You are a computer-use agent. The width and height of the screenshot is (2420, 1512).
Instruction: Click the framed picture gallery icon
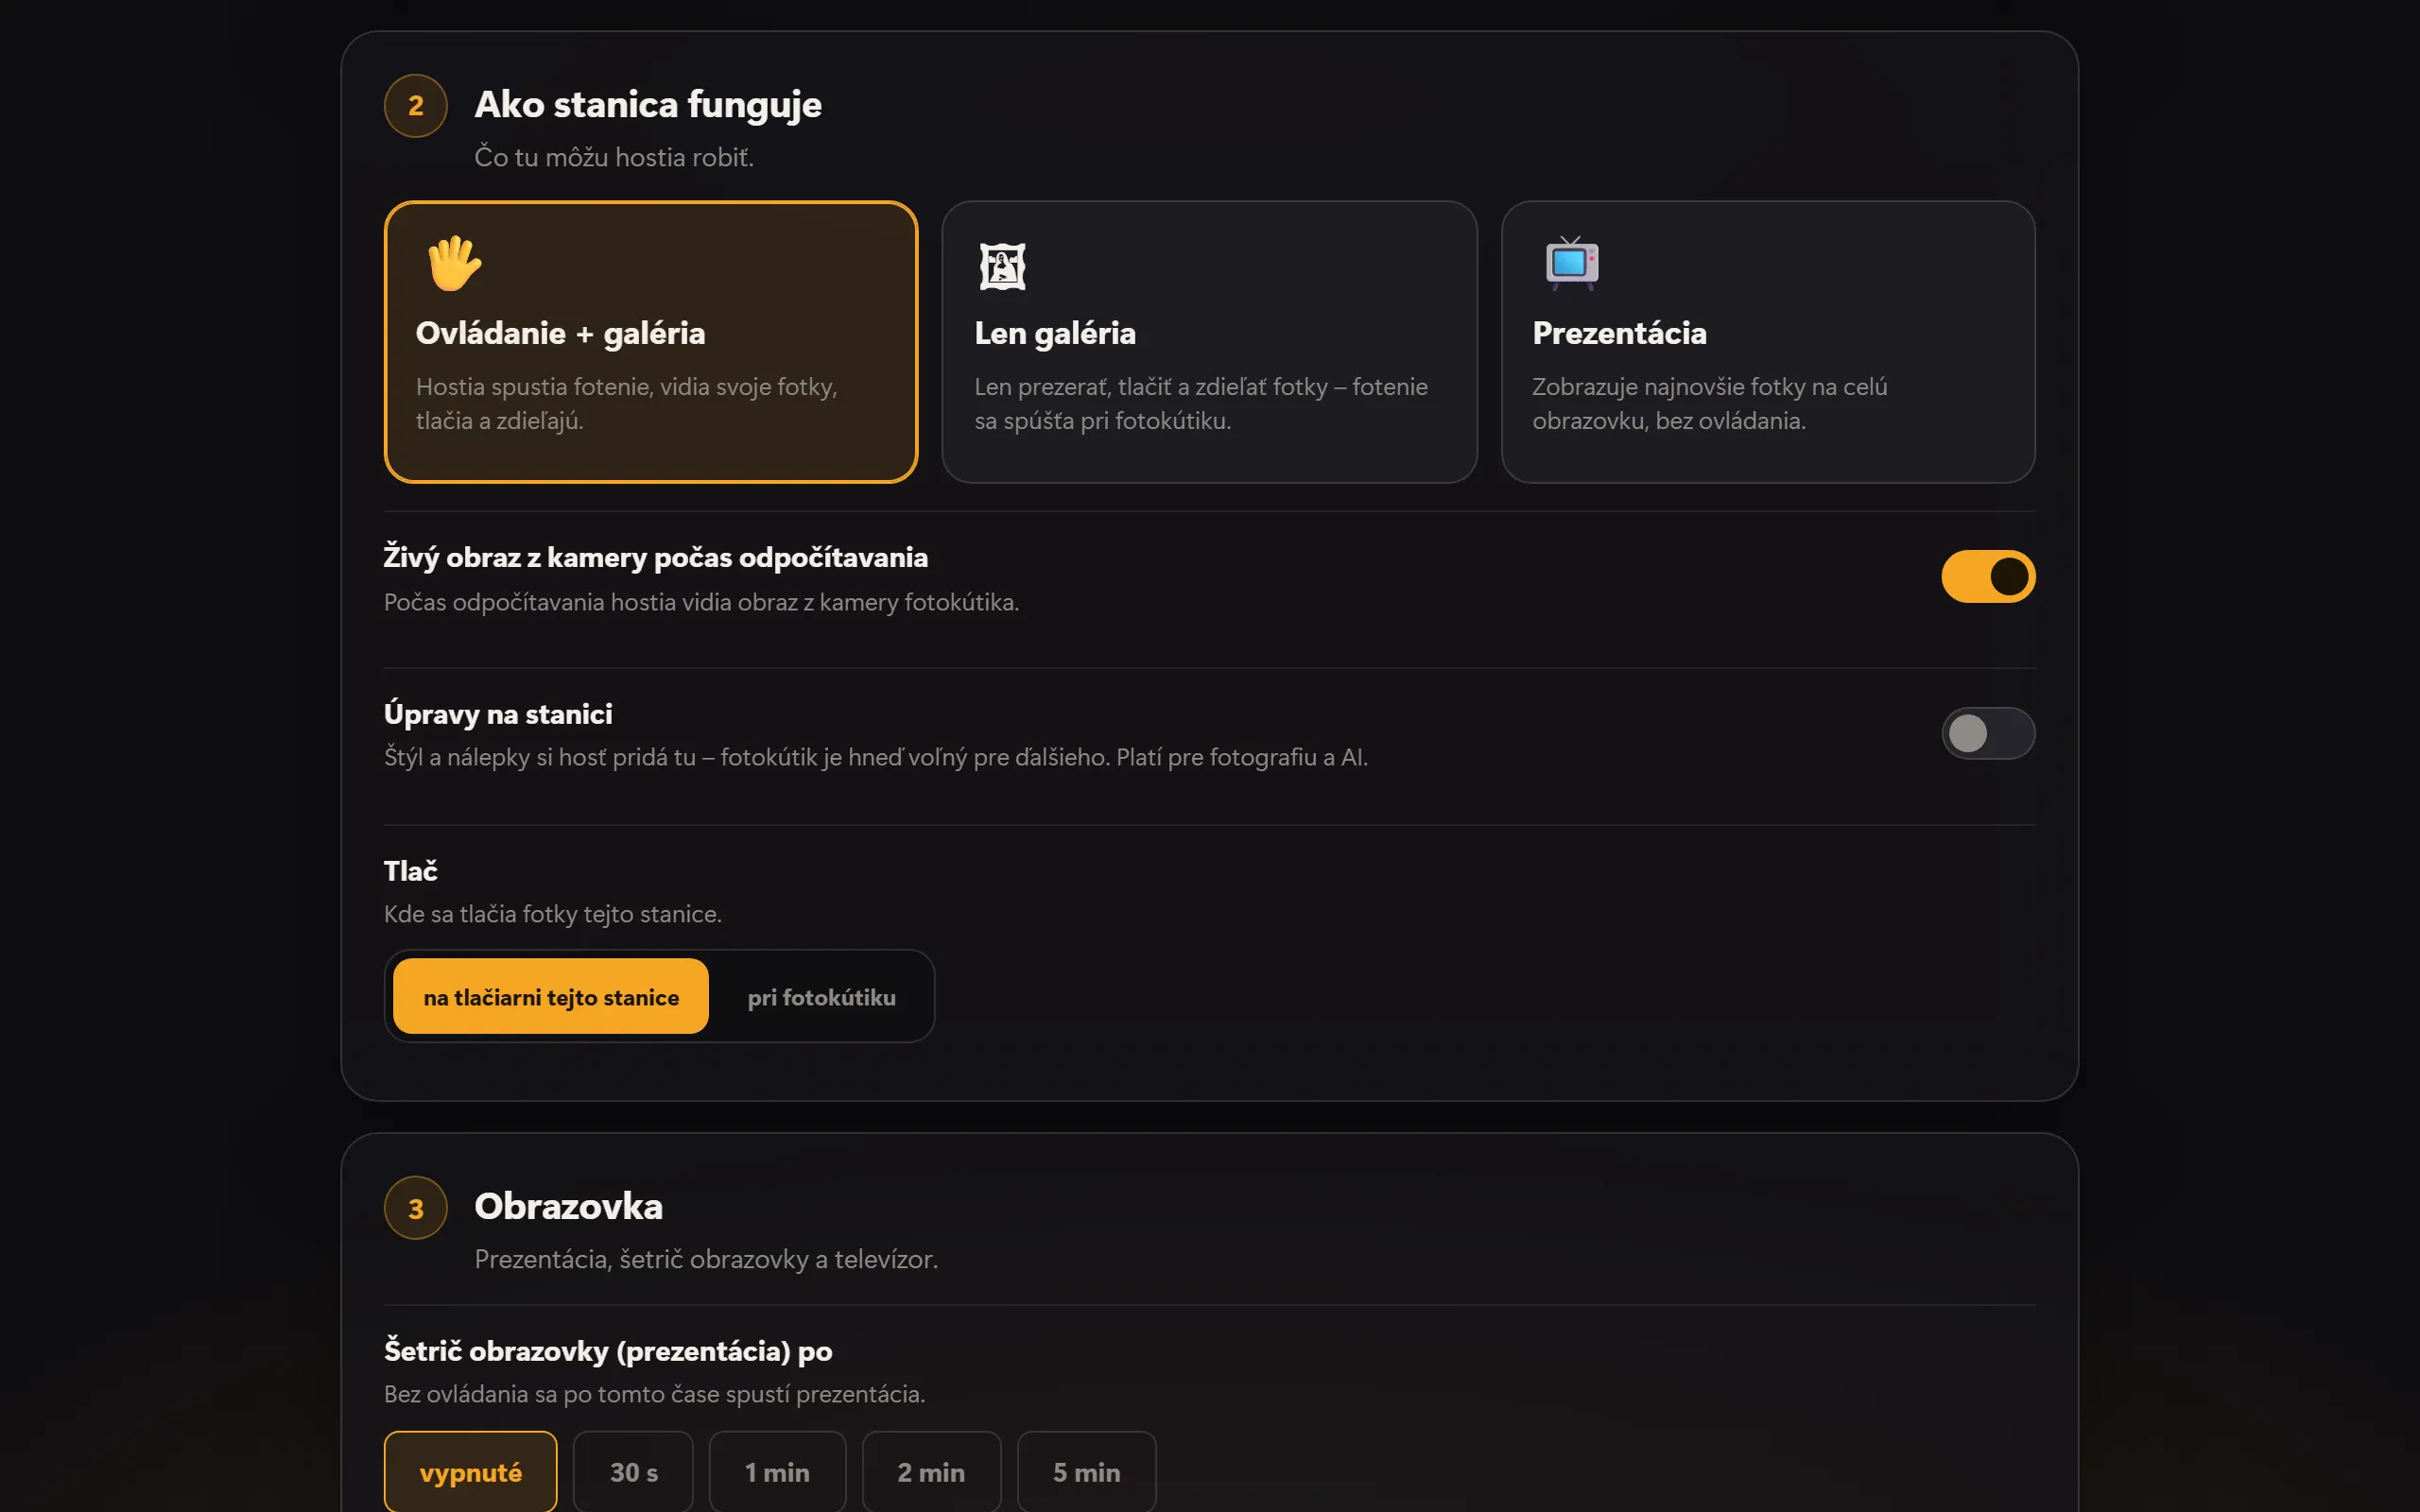pyautogui.click(x=1002, y=266)
